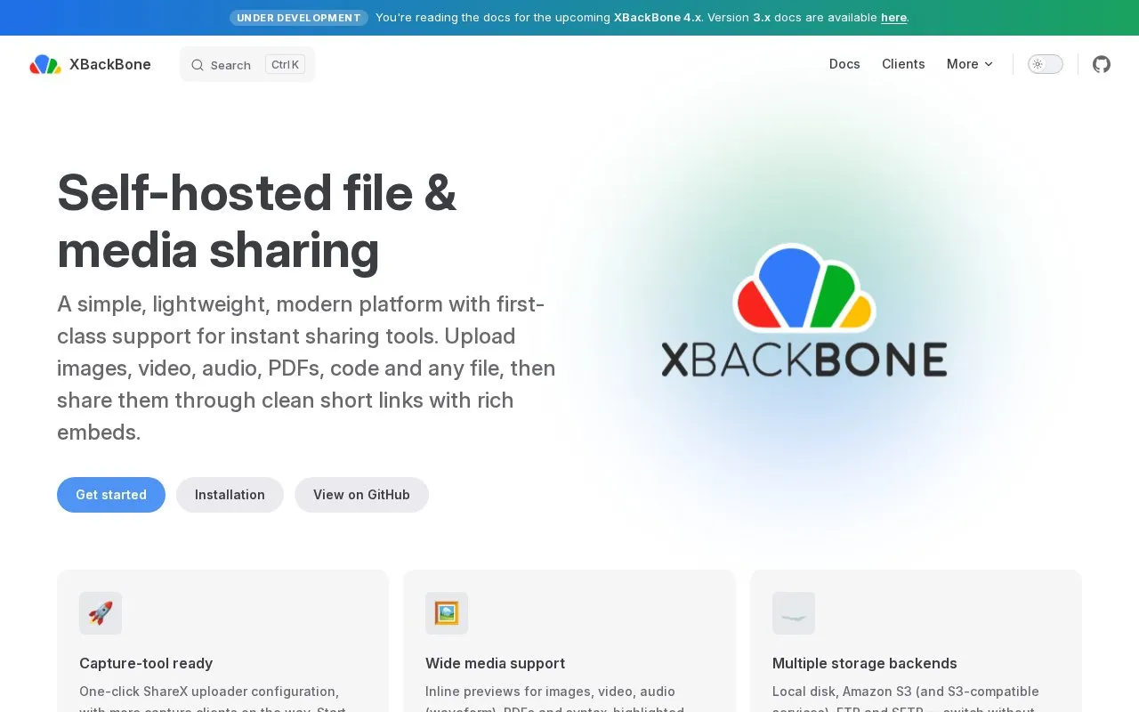Click the Installation button
Viewport: 1139px width, 712px height.
pos(230,495)
